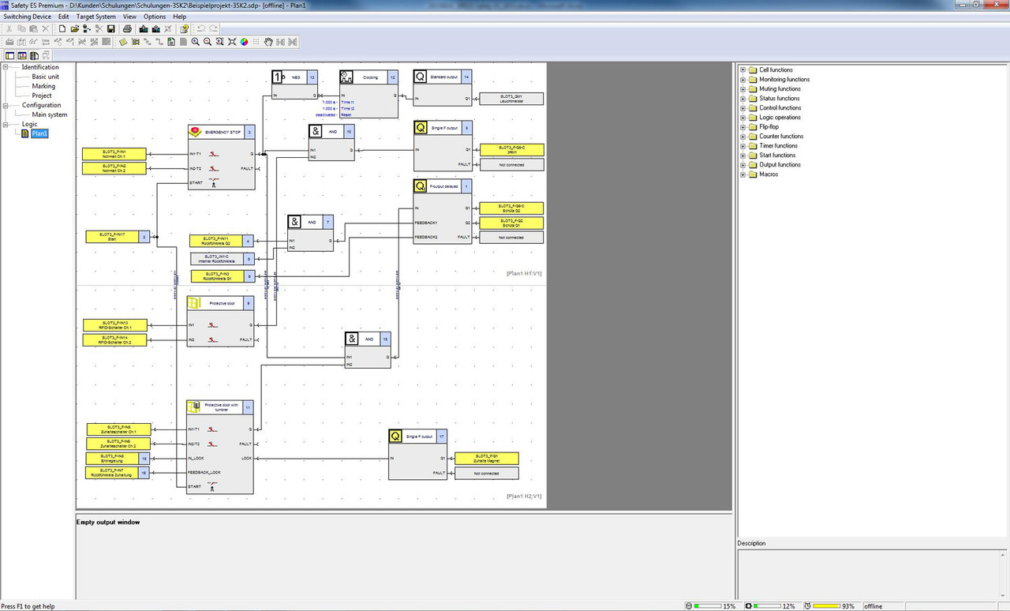Image resolution: width=1010 pixels, height=611 pixels.
Task: Open the Options menu
Action: 155,17
